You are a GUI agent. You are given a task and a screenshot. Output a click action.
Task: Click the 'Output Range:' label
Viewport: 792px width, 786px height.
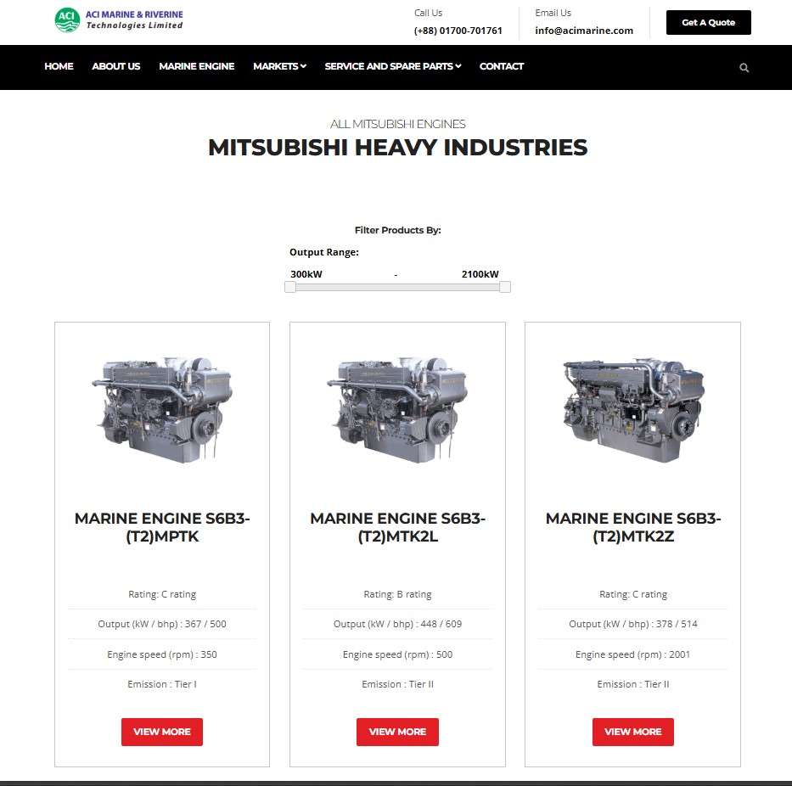[323, 252]
